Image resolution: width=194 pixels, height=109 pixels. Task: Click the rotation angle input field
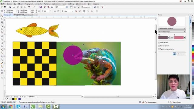pos(47,11)
